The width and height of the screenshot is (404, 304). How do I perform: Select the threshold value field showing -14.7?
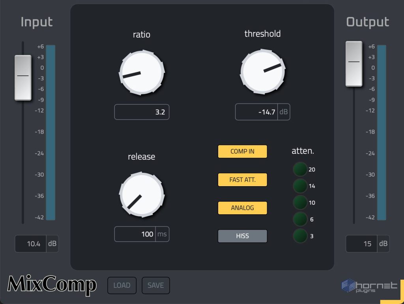click(x=257, y=112)
